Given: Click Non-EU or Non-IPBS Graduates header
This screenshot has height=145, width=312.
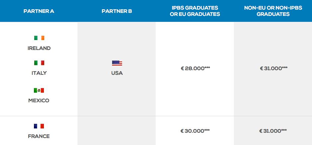Looking at the screenshot, I should 273,11.
